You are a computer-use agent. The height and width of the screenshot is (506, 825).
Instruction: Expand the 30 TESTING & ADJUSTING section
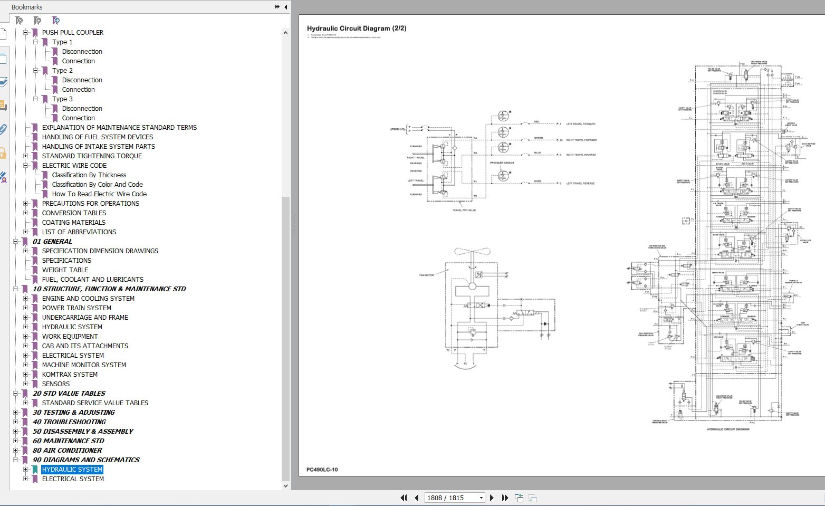tap(16, 413)
